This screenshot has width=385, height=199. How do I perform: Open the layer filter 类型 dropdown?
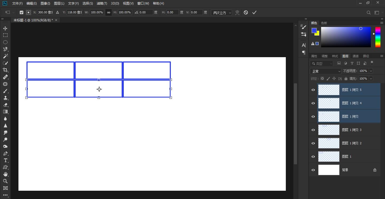coord(322,63)
